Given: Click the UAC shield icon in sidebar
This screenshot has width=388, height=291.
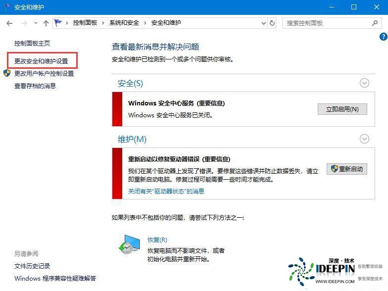Looking at the screenshot, I should [x=7, y=73].
